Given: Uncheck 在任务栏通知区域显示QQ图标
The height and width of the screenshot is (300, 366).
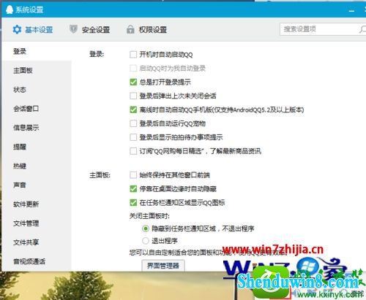Looking at the screenshot, I should (133, 203).
